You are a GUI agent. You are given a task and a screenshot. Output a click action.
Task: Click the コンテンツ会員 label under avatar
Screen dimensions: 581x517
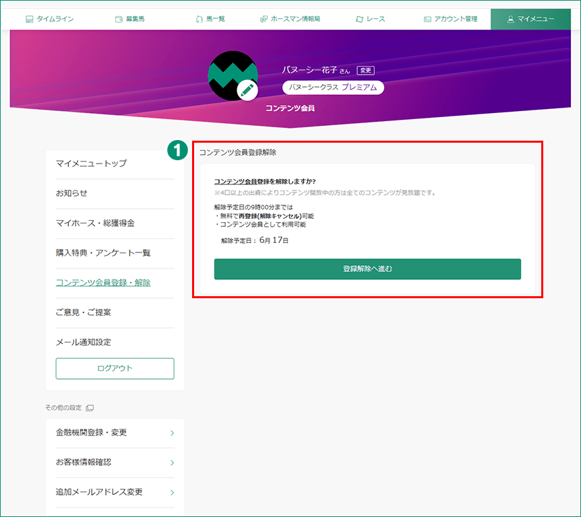(x=290, y=108)
